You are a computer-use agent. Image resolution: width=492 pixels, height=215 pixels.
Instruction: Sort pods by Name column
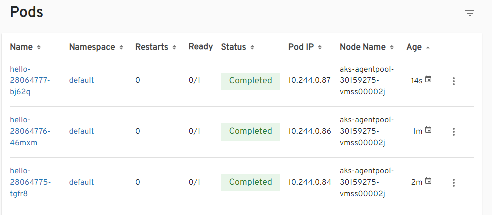click(x=25, y=47)
